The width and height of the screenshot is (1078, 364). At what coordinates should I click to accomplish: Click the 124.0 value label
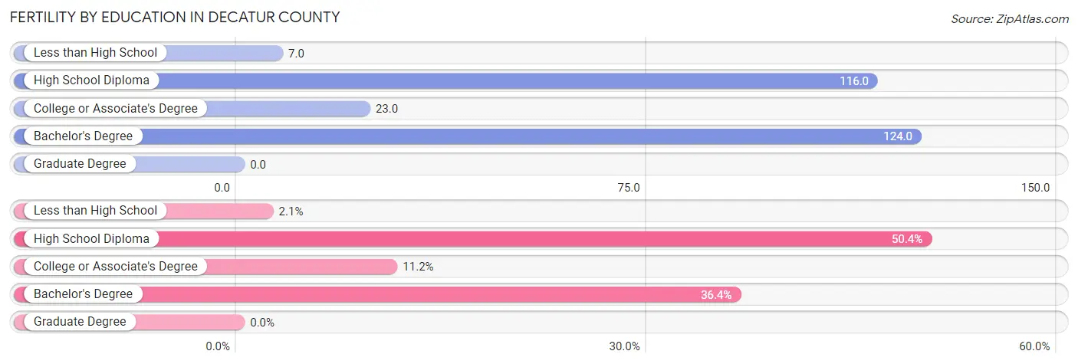(898, 136)
